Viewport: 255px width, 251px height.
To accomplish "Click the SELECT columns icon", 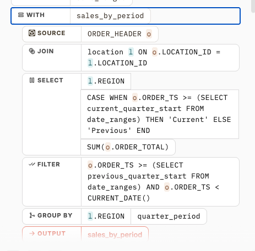I will [32, 80].
